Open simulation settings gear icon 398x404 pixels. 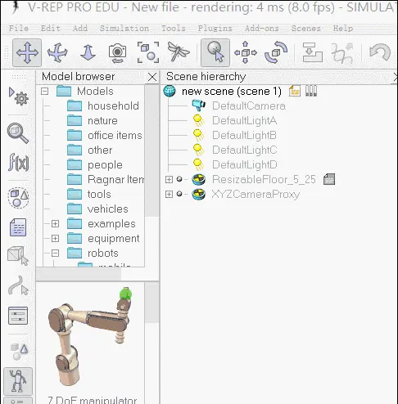(x=18, y=96)
